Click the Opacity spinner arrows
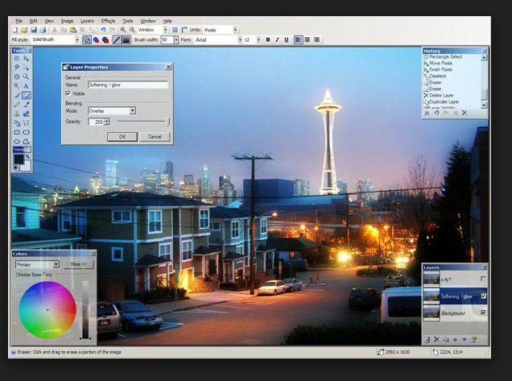 click(x=107, y=122)
